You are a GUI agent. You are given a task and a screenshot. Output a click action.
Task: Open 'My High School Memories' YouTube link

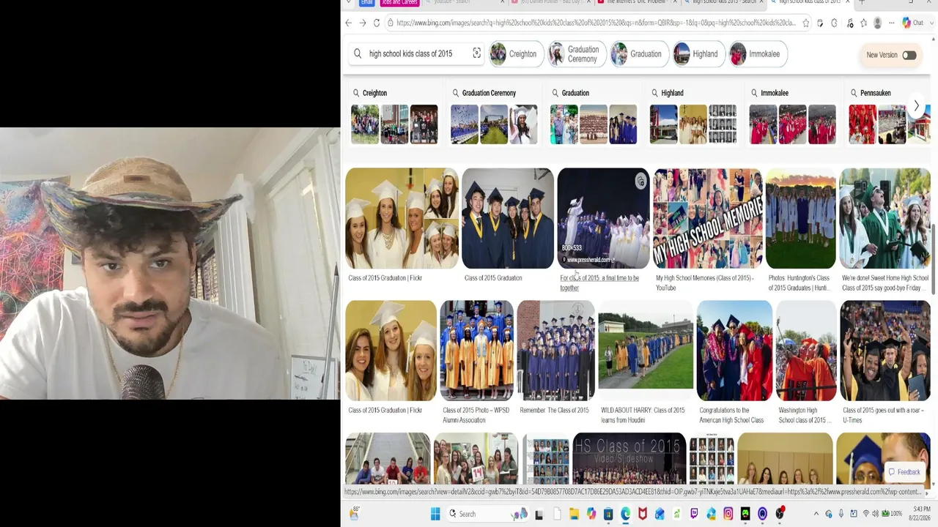[x=704, y=283]
